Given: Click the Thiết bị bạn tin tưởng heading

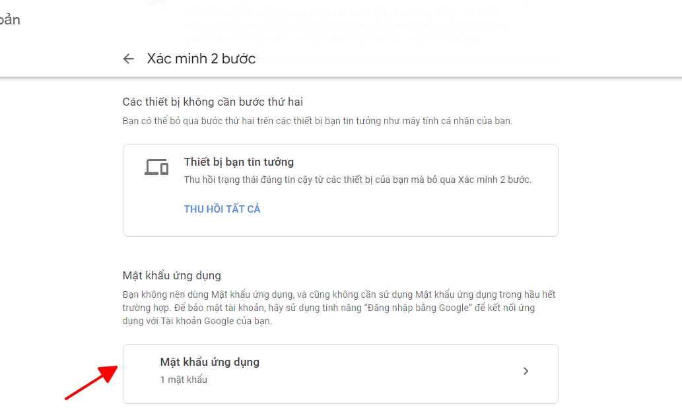Looking at the screenshot, I should click(238, 162).
